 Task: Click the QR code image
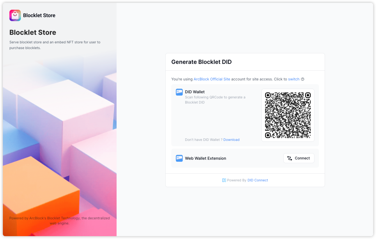click(288, 115)
